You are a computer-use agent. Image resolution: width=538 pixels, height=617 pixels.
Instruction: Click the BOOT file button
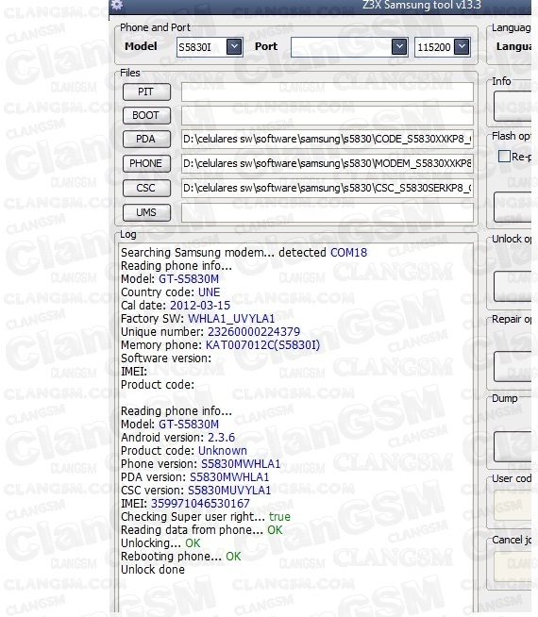click(x=146, y=115)
